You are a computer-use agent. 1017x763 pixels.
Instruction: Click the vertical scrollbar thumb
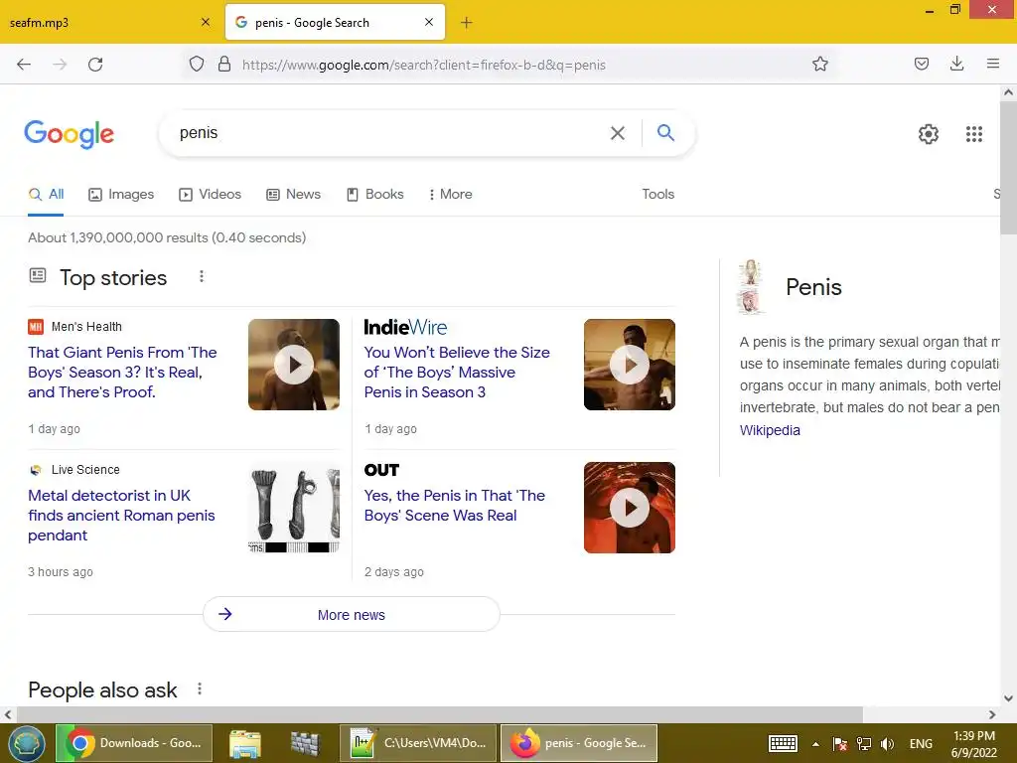tap(1009, 167)
